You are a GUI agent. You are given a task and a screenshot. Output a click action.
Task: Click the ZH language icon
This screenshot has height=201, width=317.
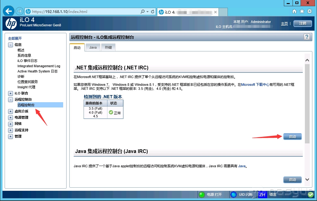tap(262, 194)
